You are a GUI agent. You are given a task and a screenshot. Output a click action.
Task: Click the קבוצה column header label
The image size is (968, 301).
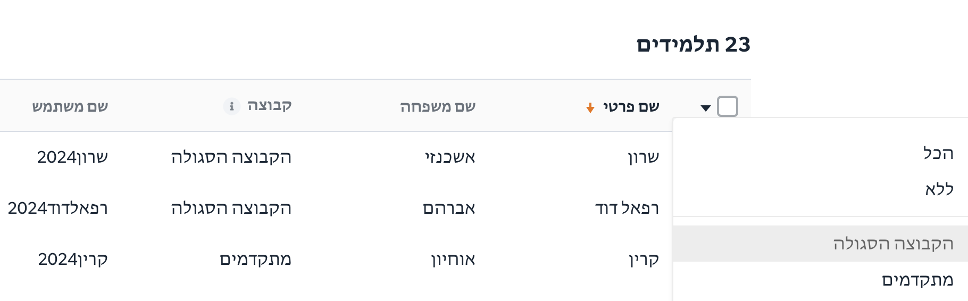(x=269, y=106)
